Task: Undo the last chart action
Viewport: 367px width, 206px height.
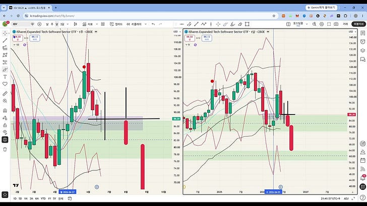Action: click(153, 24)
